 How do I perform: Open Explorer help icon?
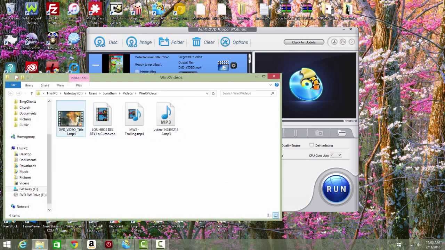pos(277,85)
